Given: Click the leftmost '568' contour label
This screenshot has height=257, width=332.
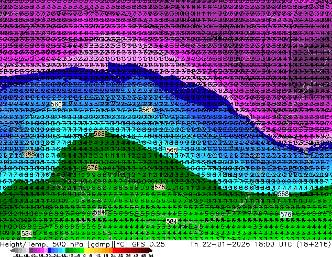Looking at the screenshot, I should pyautogui.click(x=29, y=154).
